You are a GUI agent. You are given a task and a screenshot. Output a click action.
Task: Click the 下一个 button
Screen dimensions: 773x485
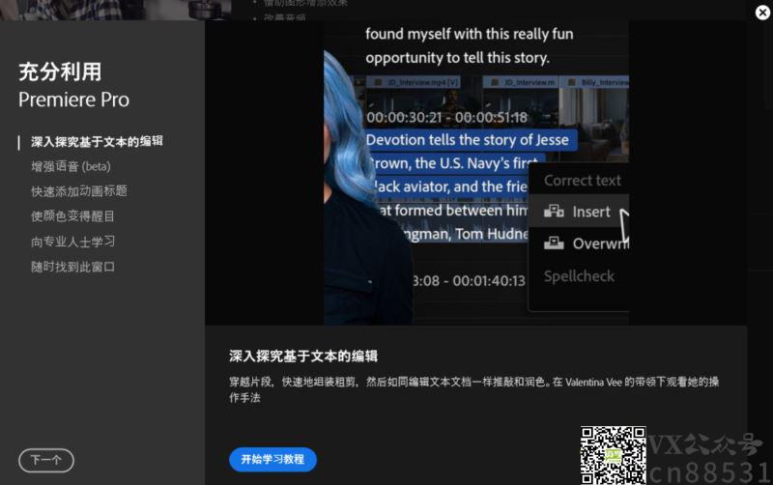tap(46, 460)
